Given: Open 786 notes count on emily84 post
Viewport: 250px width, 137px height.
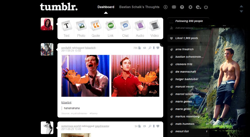Looking at the screenshot, I should [x=135, y=48].
